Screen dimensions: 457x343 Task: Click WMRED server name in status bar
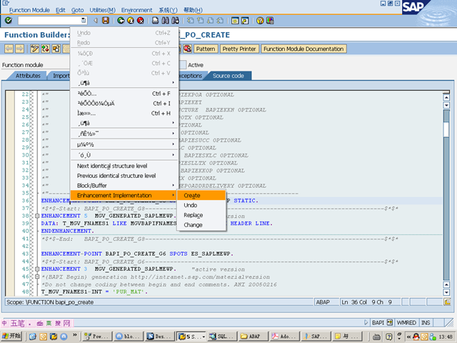click(x=406, y=322)
